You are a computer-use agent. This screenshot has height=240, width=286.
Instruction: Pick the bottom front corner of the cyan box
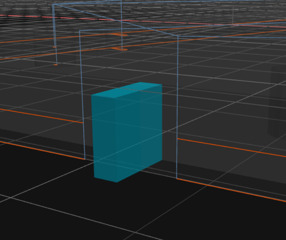pyautogui.click(x=116, y=182)
